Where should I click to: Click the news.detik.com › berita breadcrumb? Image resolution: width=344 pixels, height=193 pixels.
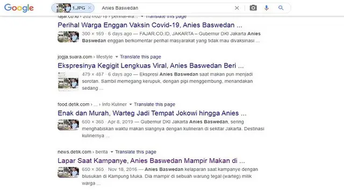82,152
